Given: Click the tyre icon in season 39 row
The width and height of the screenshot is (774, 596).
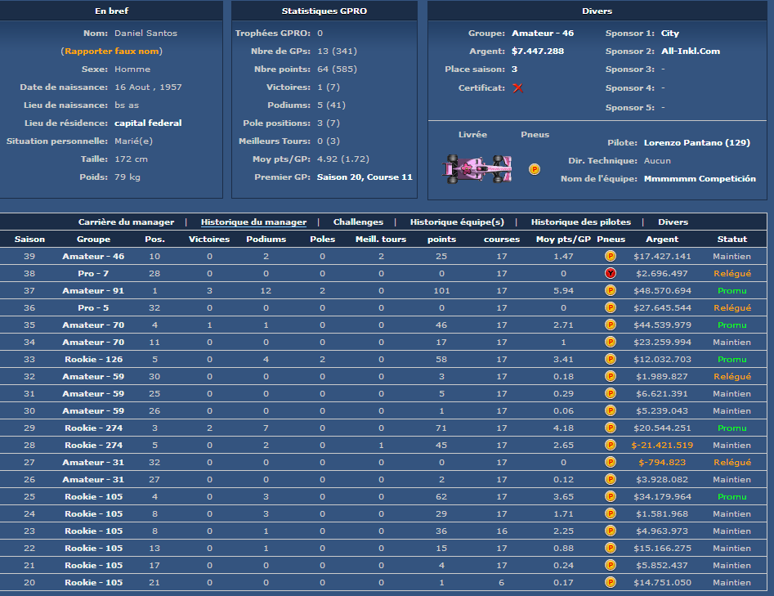Looking at the screenshot, I should (x=611, y=256).
